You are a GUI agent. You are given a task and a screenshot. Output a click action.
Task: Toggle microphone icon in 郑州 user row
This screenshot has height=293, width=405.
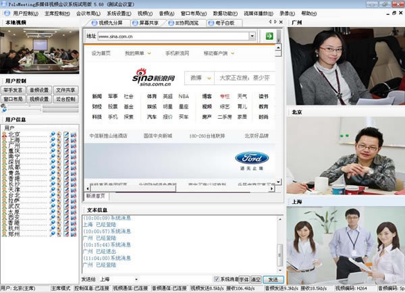pos(53,234)
